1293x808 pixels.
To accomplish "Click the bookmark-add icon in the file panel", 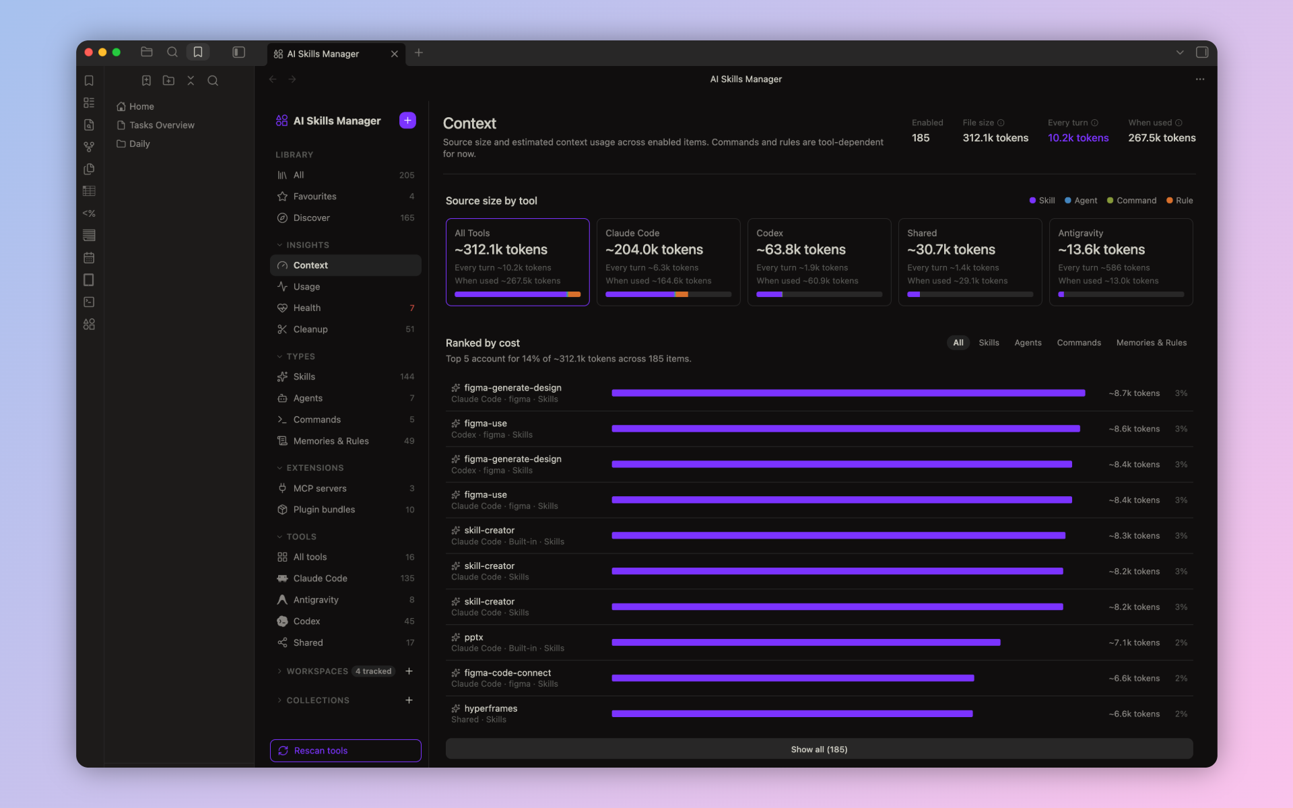I will [x=146, y=81].
